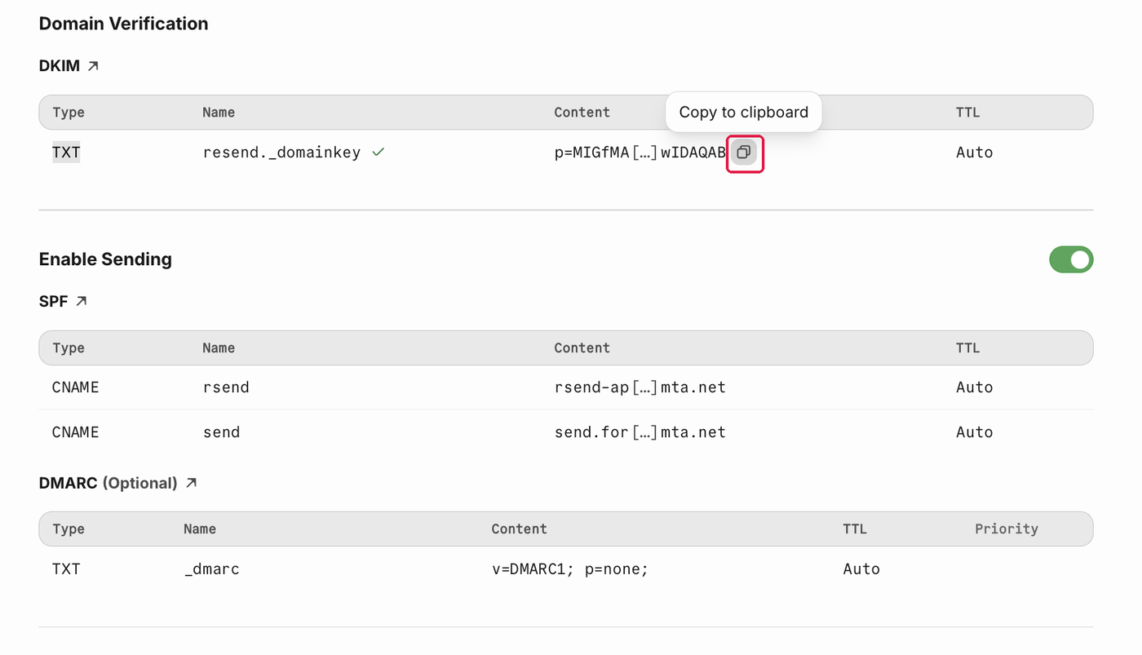
Task: Click the Domain Verification heading
Action: [124, 24]
